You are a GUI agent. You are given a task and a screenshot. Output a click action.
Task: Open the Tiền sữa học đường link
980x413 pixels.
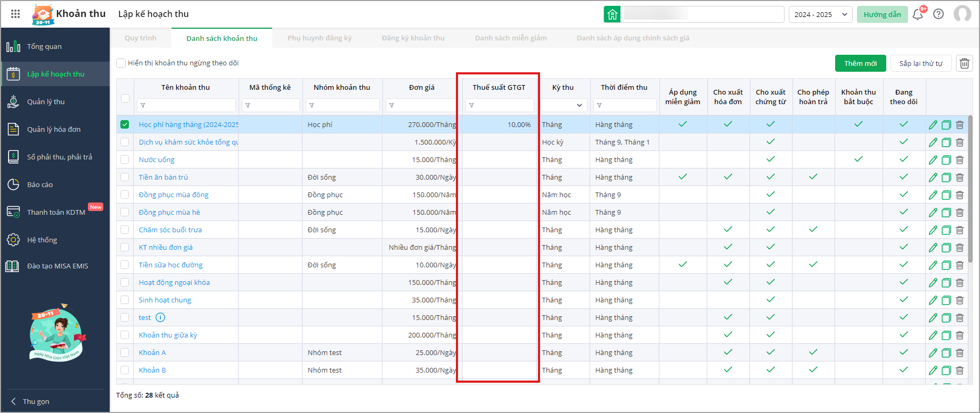click(170, 265)
